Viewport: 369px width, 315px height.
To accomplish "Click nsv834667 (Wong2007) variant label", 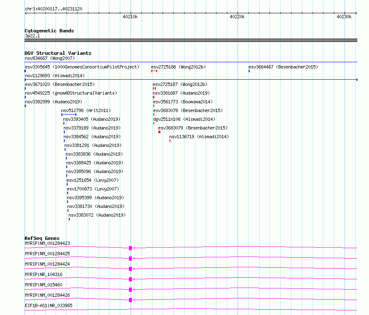I will [x=50, y=58].
